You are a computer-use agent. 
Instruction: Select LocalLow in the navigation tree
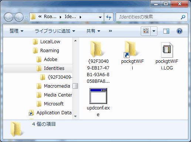(x=50, y=42)
